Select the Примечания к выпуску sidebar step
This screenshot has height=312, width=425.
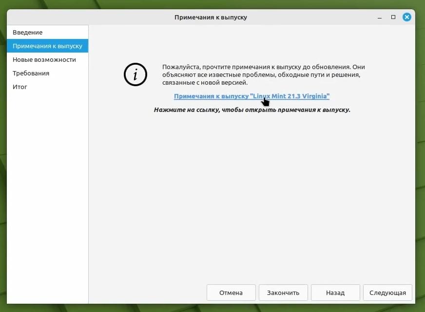click(47, 46)
